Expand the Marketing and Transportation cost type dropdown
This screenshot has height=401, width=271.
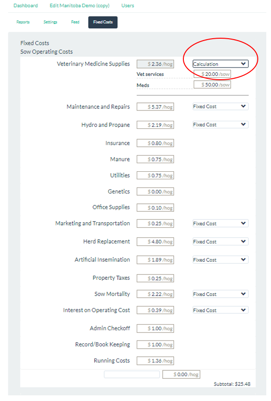pyautogui.click(x=221, y=224)
